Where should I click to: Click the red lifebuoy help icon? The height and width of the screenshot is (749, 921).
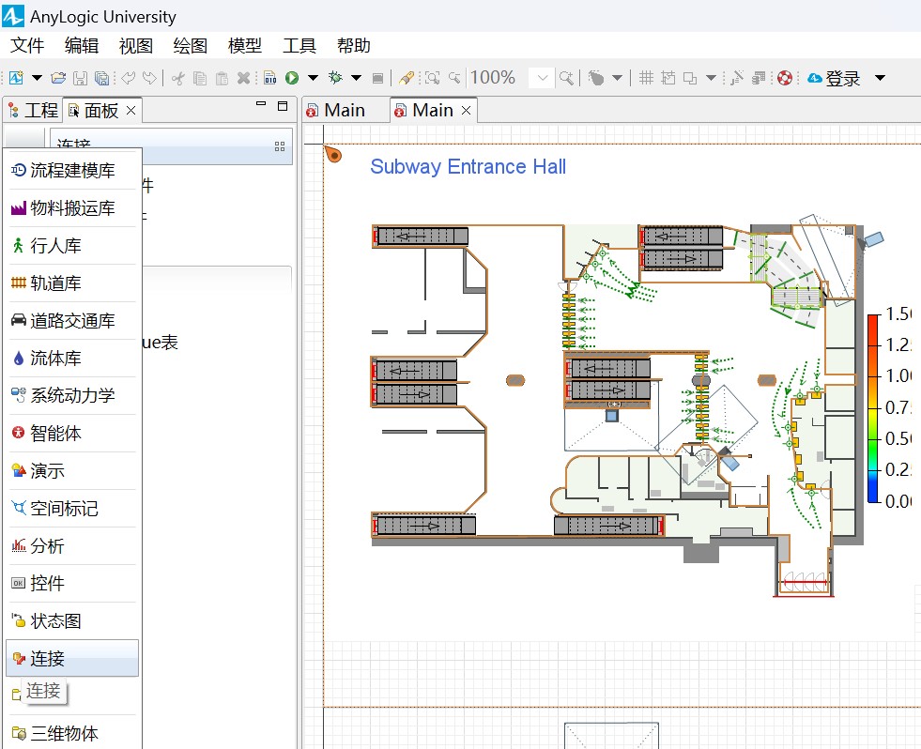(x=785, y=78)
